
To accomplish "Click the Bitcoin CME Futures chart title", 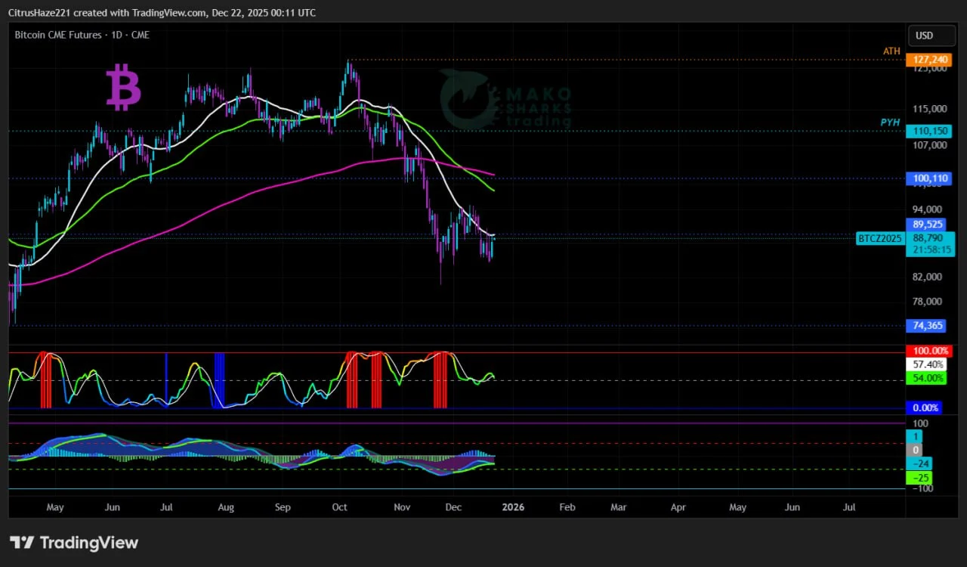I will (82, 35).
